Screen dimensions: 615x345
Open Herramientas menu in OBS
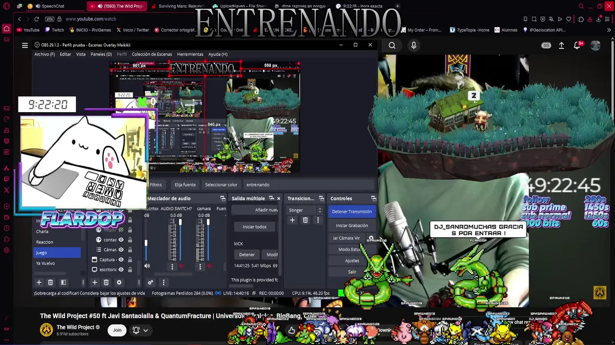pyautogui.click(x=190, y=54)
